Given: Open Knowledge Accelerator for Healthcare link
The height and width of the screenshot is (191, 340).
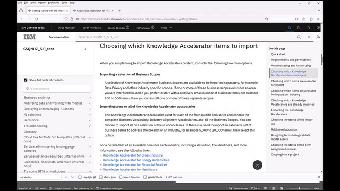Looking at the screenshot, I should [x=130, y=170].
